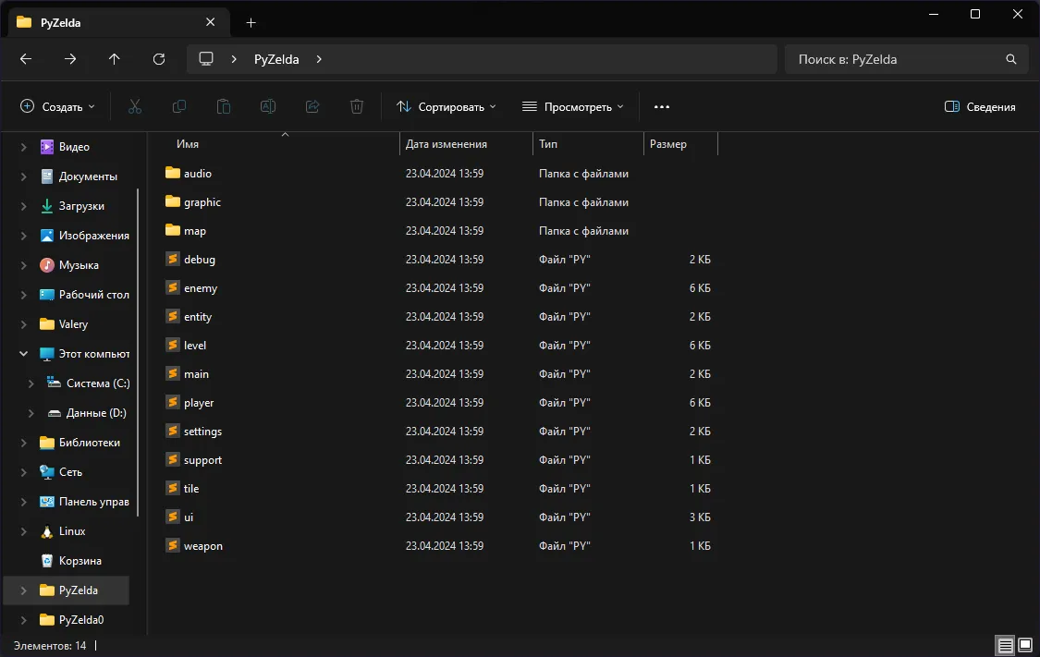
Task: Open the Просмотреть dropdown
Action: coord(573,107)
